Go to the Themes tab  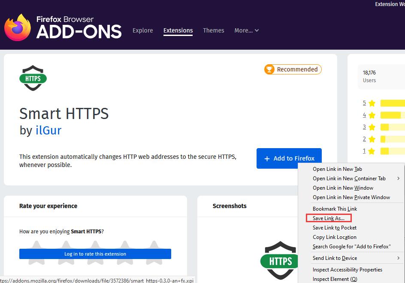[213, 30]
